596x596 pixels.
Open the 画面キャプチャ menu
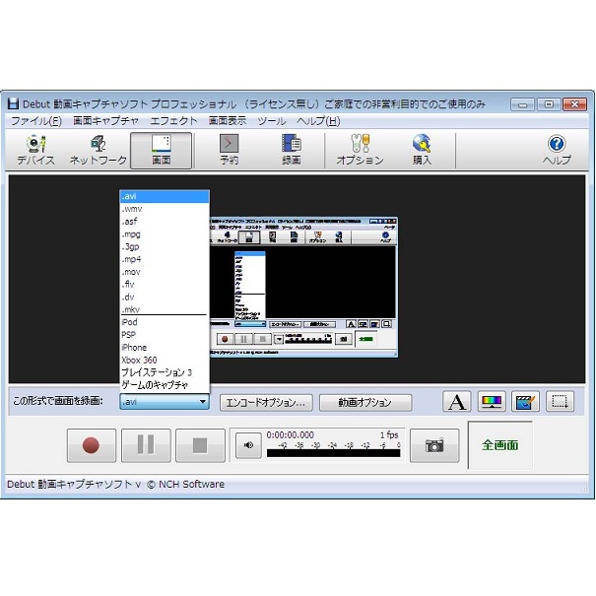pos(105,121)
